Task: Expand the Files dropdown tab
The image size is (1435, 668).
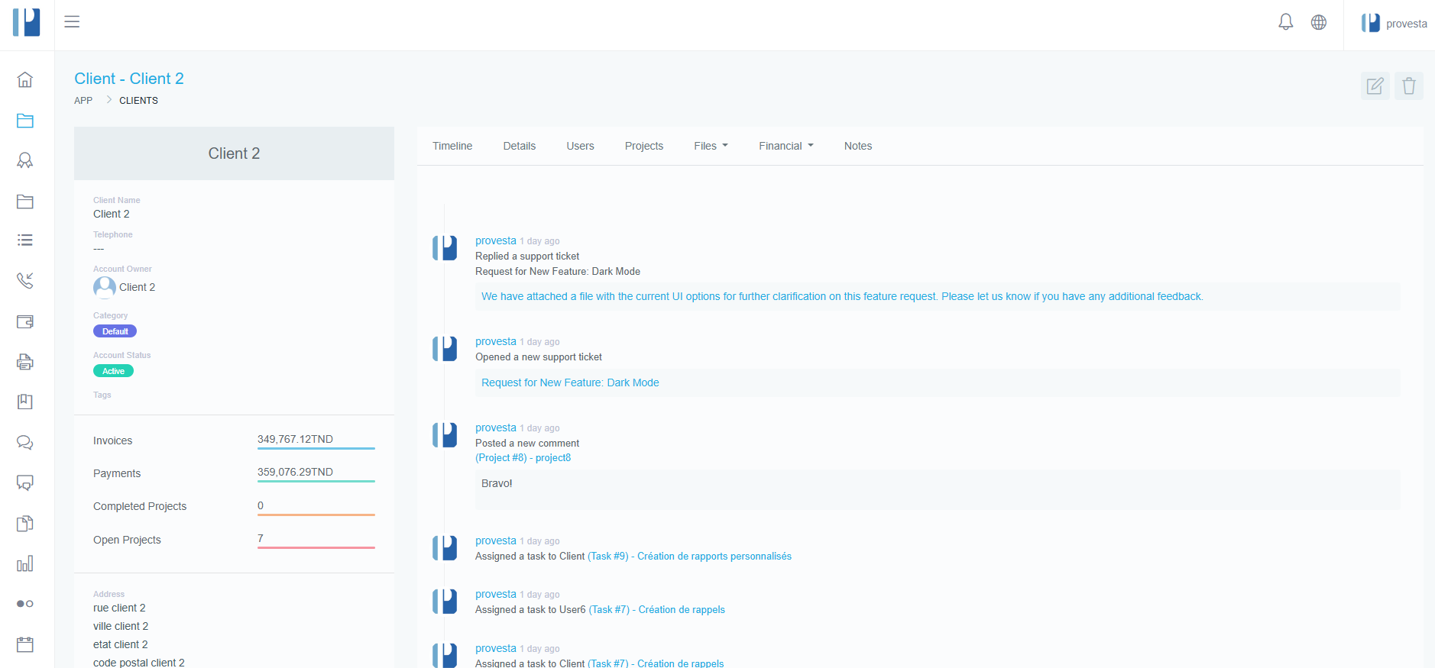Action: coord(710,146)
